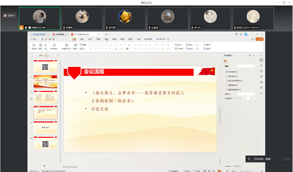Open the Animation ribbon tab
This screenshot has width=293, height=172.
[x=106, y=39]
